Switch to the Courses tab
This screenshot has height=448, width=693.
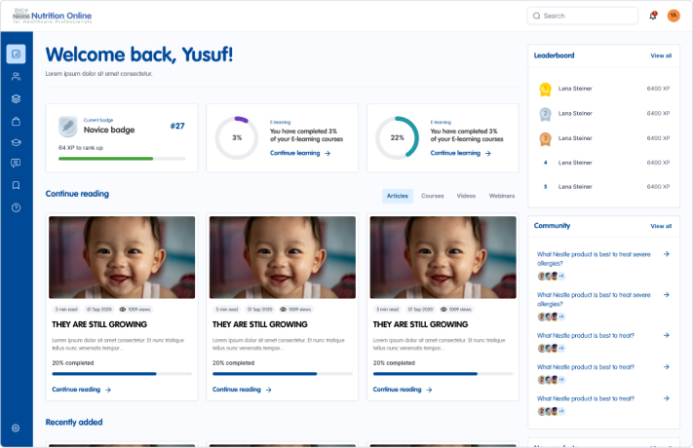pos(432,196)
